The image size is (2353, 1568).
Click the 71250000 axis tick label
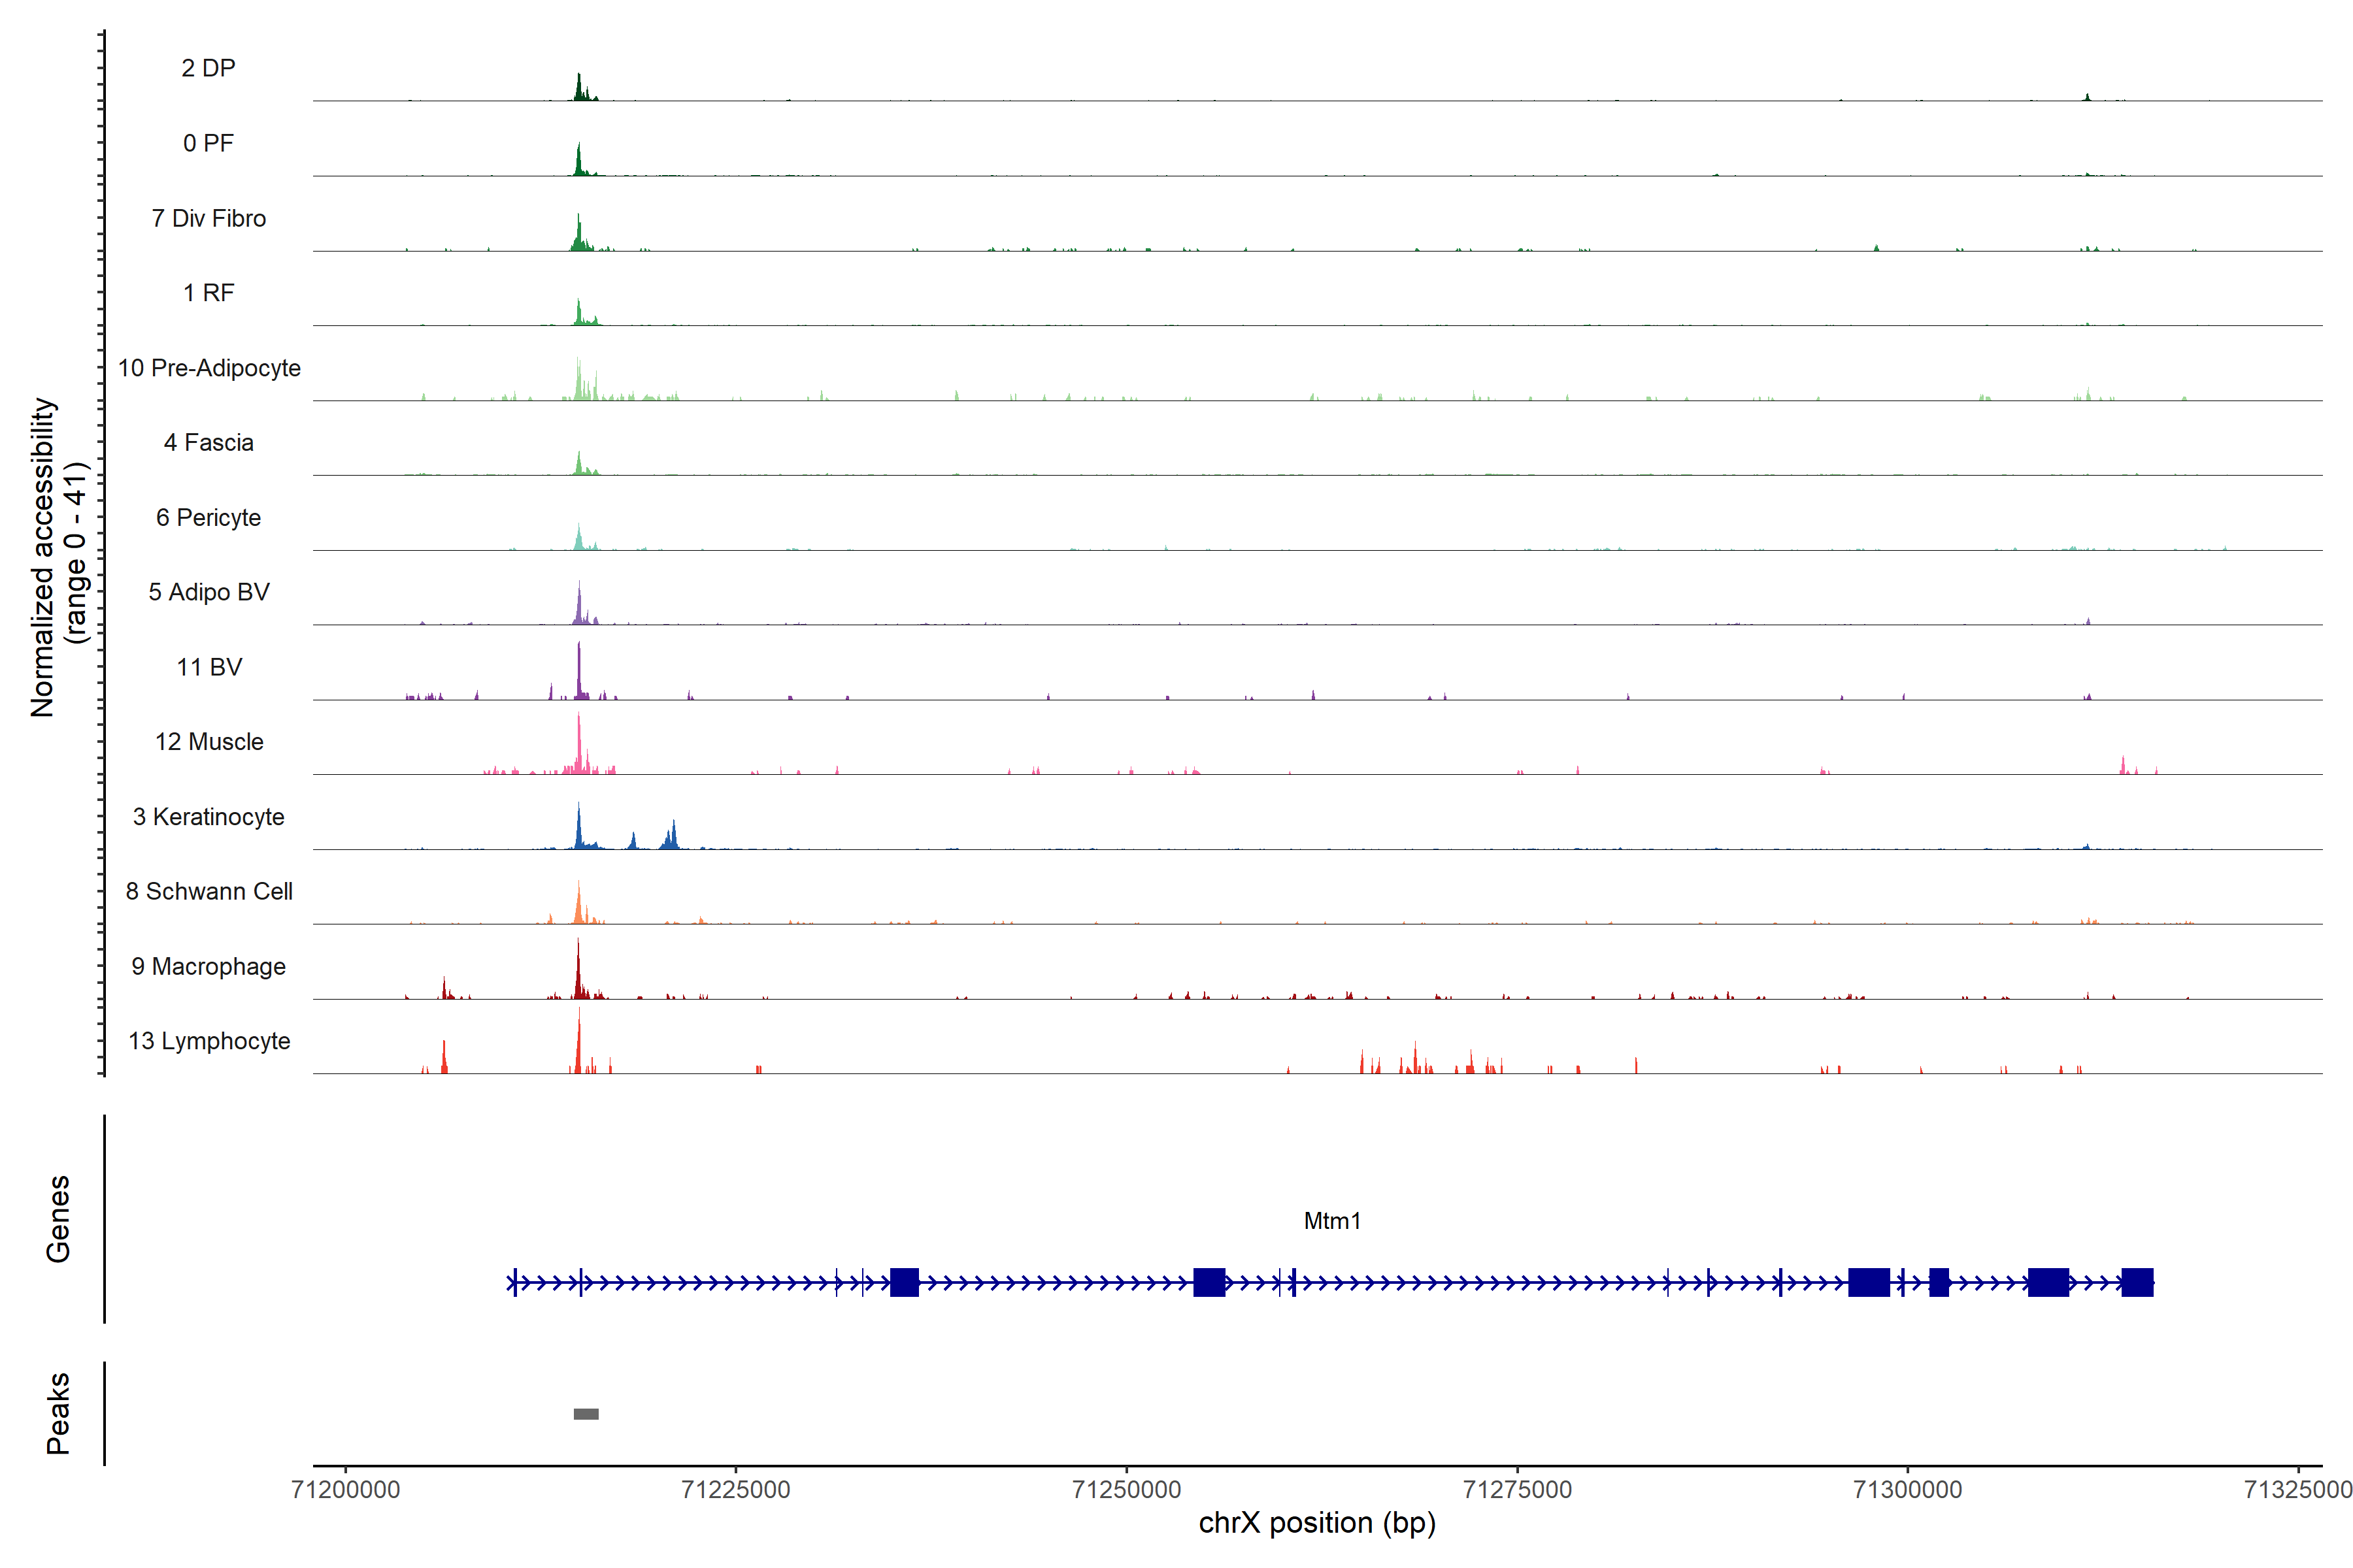(1126, 1490)
